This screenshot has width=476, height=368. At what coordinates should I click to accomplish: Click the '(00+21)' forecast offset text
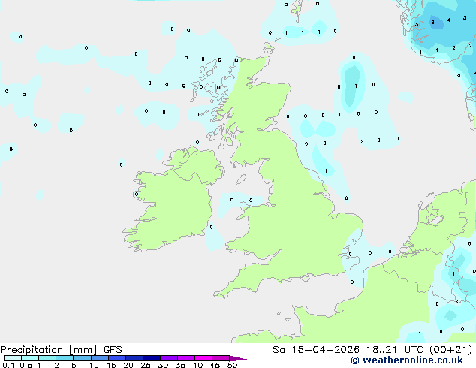[450, 350]
